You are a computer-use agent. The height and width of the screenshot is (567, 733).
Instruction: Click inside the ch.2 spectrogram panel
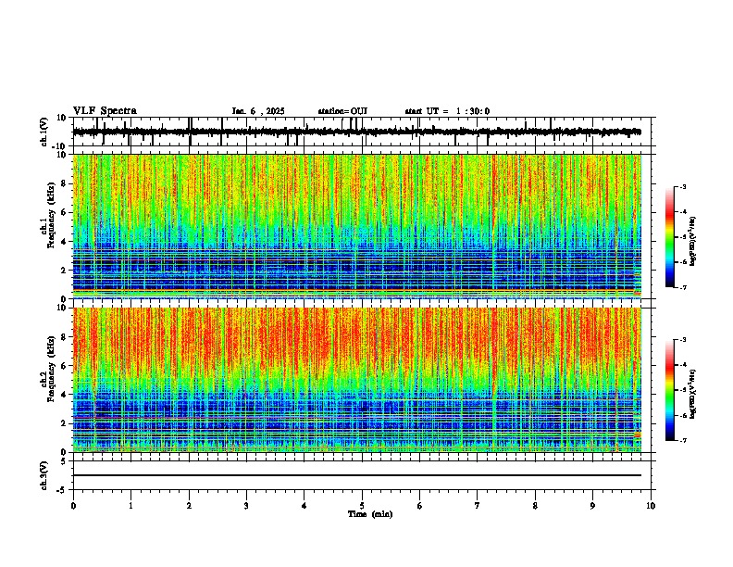tap(357, 380)
